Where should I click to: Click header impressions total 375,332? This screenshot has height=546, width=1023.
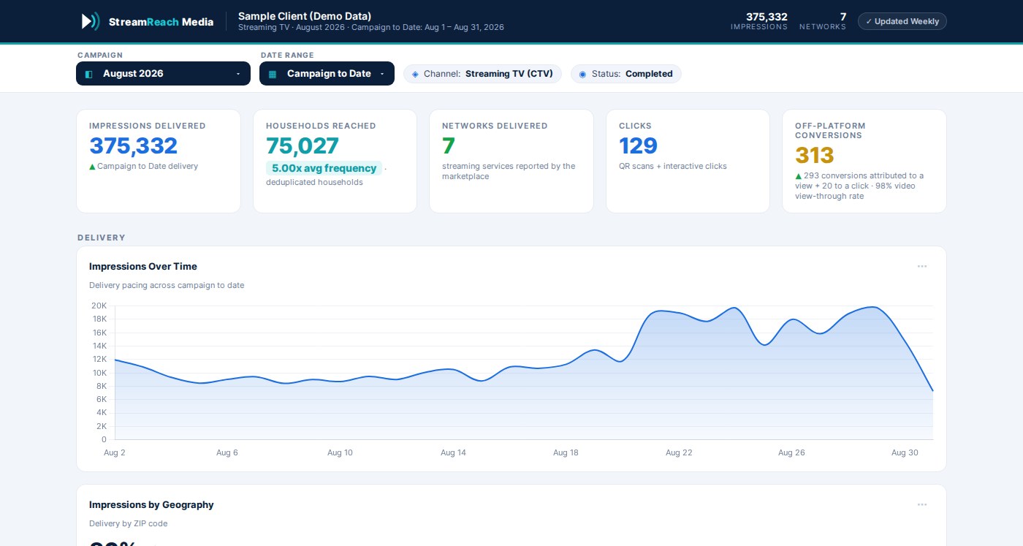click(767, 17)
